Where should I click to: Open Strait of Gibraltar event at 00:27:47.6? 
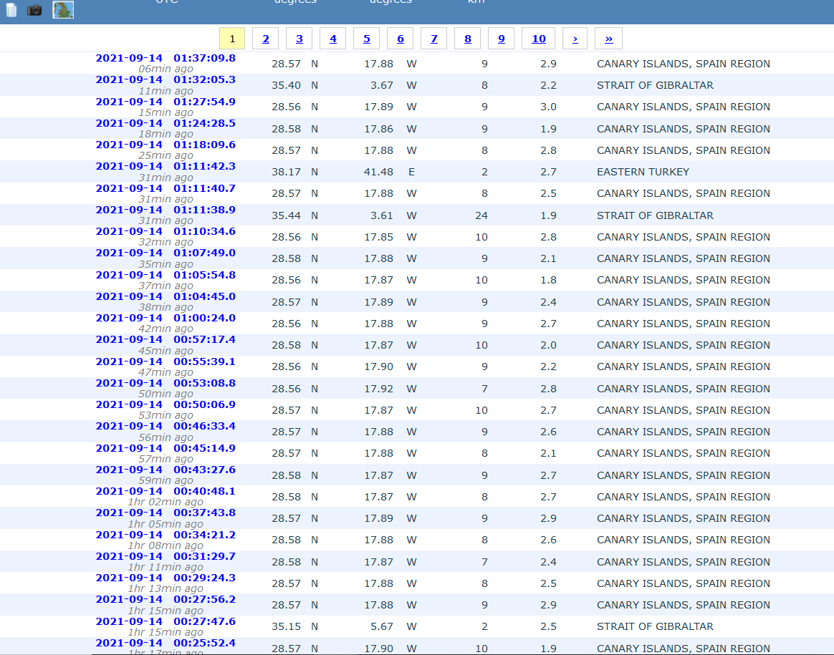pyautogui.click(x=166, y=621)
